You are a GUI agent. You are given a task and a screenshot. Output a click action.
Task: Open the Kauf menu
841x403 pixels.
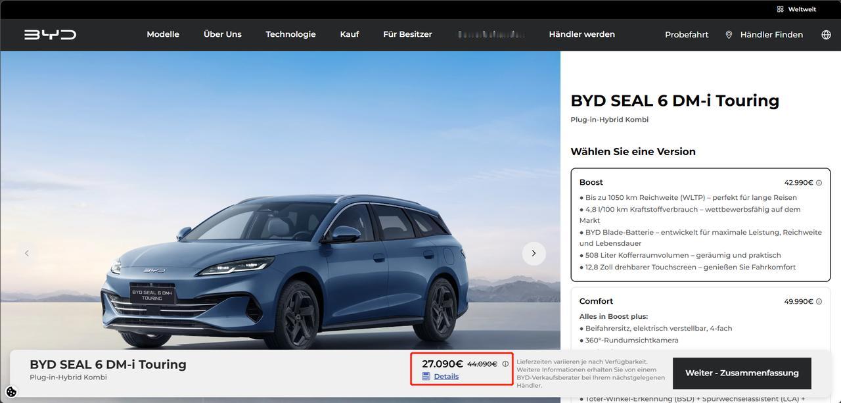pyautogui.click(x=350, y=34)
